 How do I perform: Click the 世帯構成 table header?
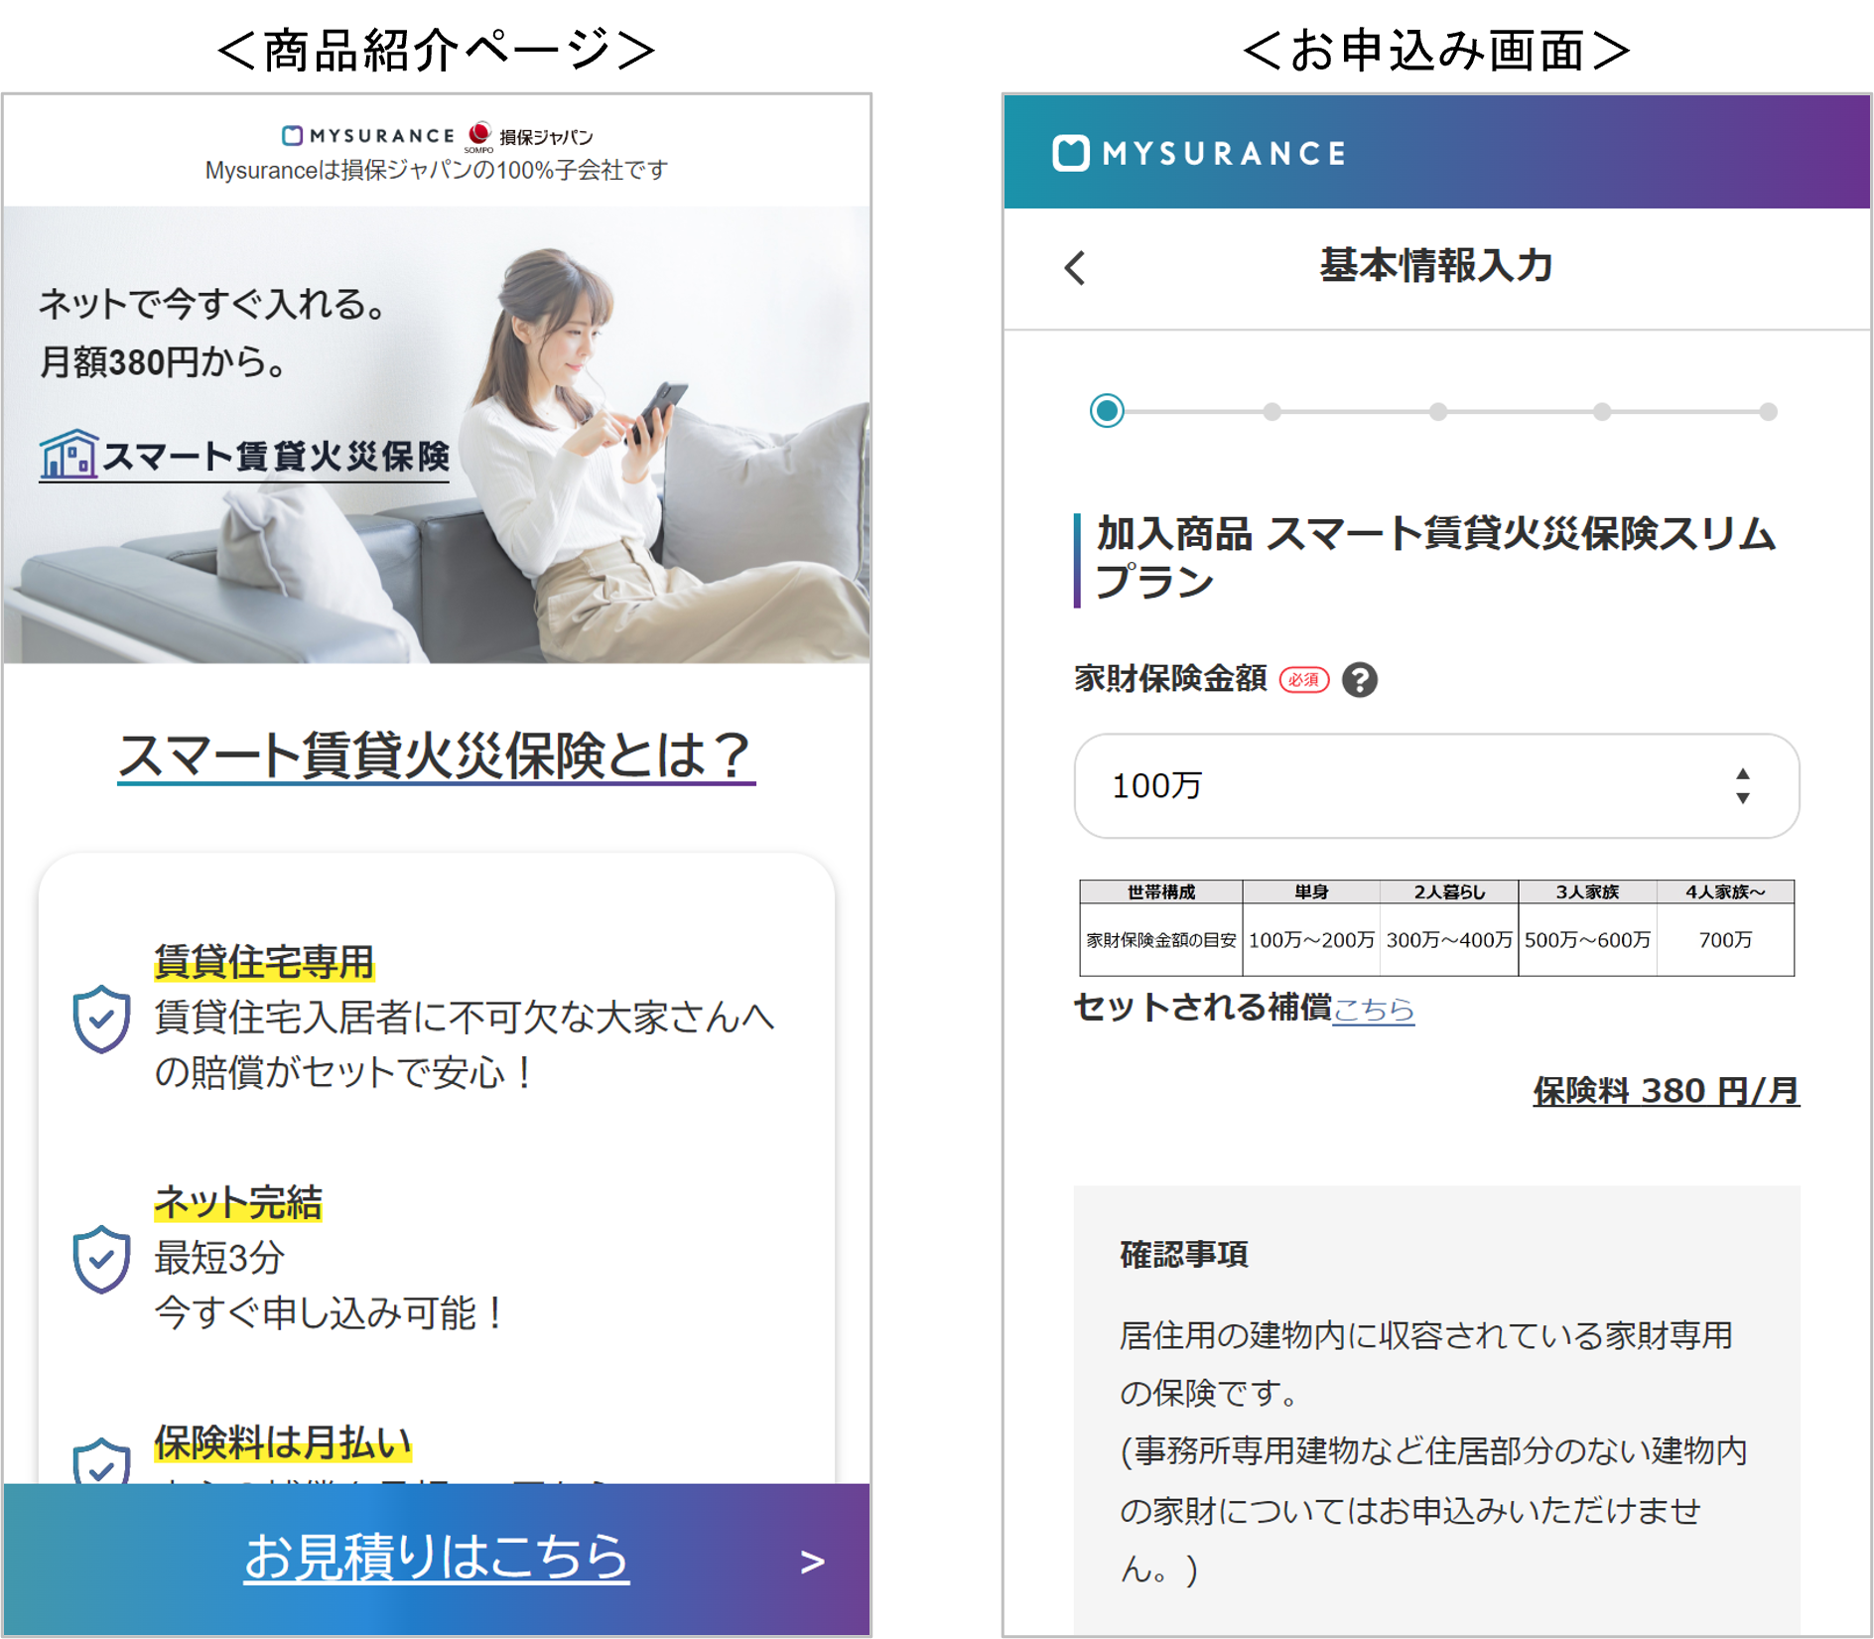[1161, 891]
